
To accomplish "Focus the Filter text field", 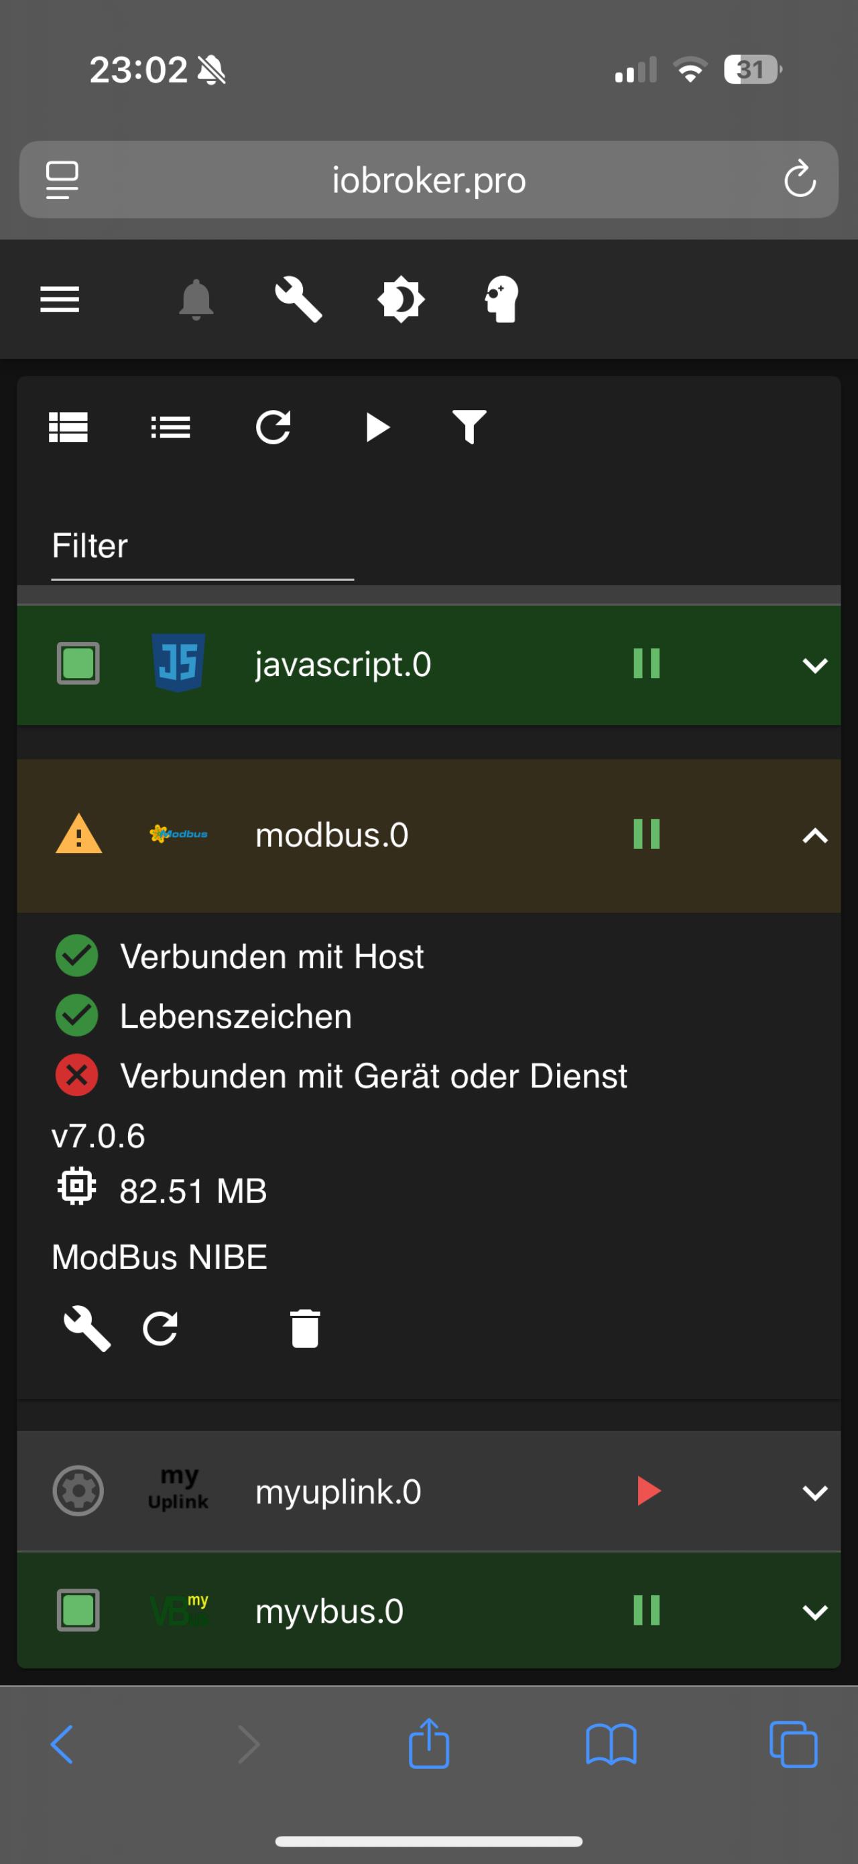I will (202, 547).
